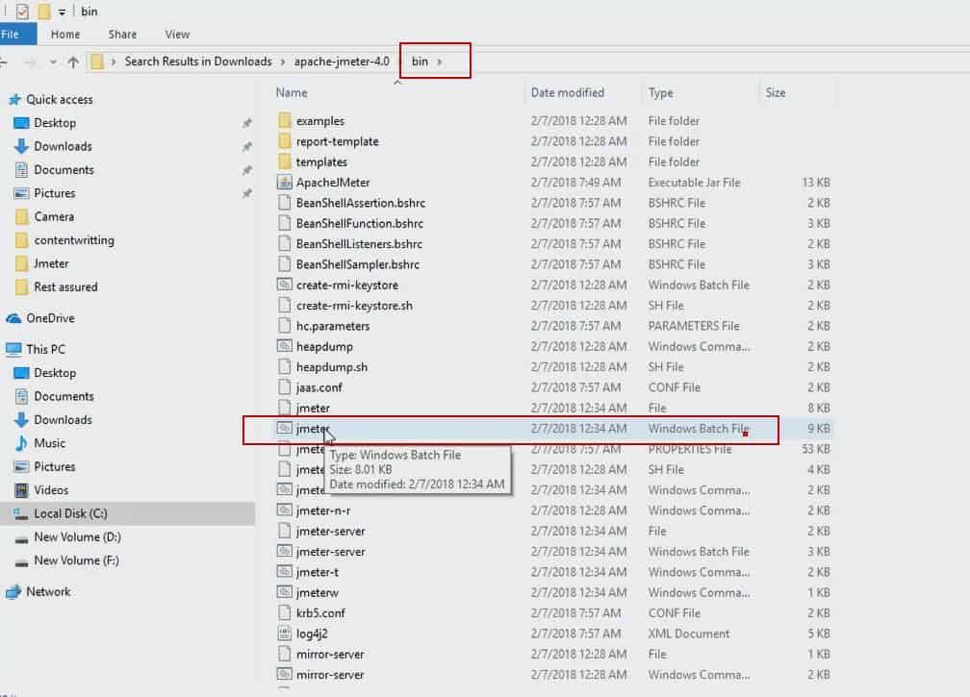The image size is (970, 697).
Task: Open Desktop under Quick access
Action: coord(55,123)
